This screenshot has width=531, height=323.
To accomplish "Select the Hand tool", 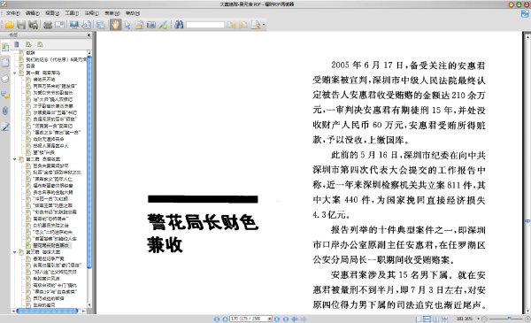I will 115,25.
